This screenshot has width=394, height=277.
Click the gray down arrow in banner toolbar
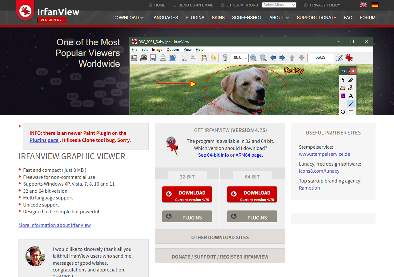coord(302,58)
